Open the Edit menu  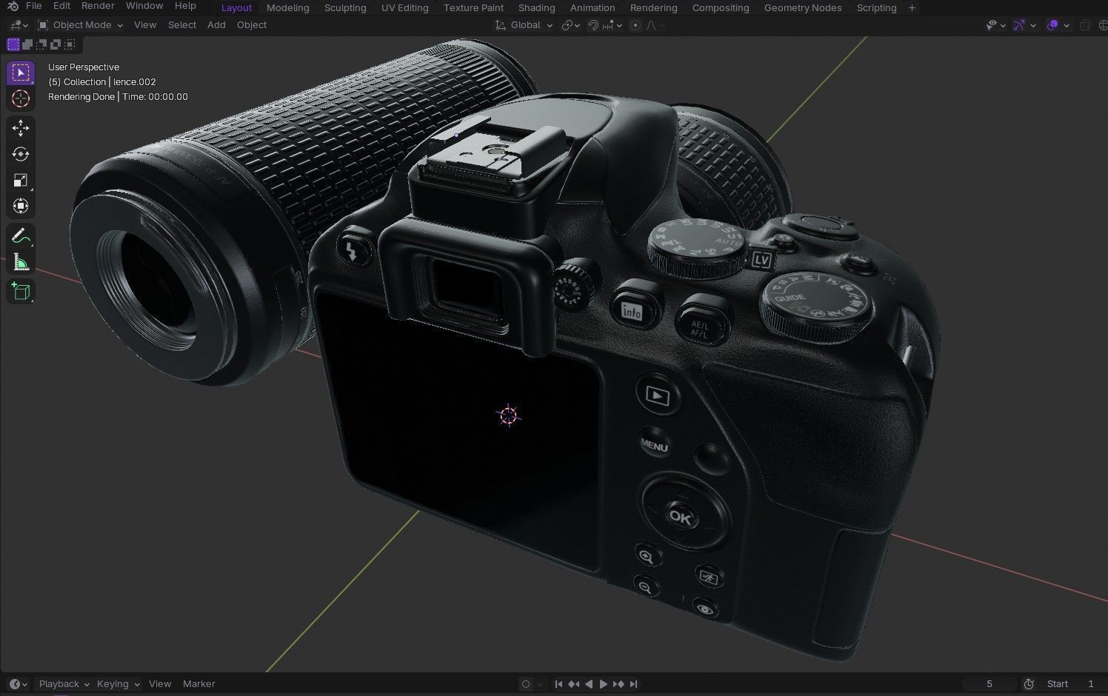pos(61,7)
